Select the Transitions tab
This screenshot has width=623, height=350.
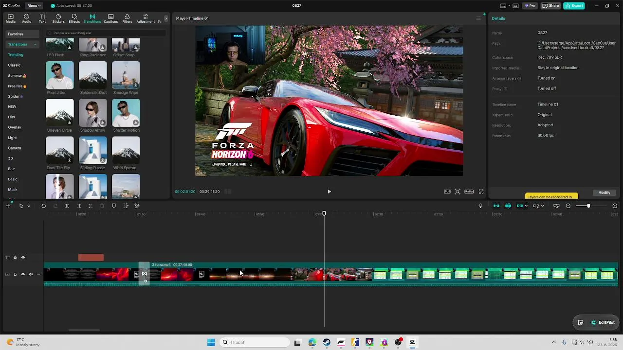[92, 18]
